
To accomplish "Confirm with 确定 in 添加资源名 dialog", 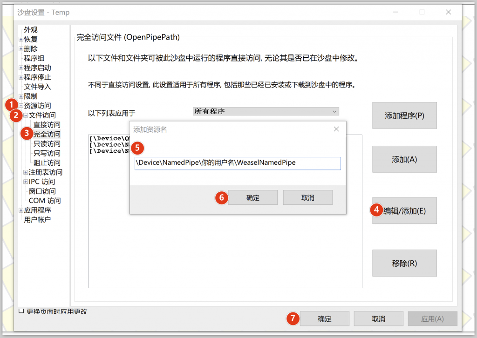I will click(252, 197).
